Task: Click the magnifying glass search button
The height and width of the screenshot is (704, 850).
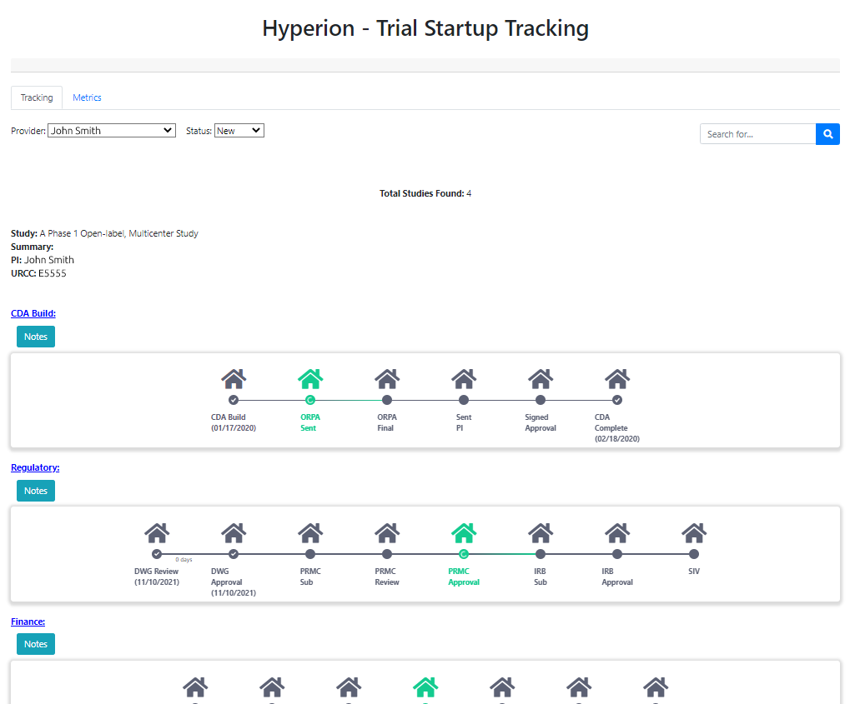Action: click(827, 134)
